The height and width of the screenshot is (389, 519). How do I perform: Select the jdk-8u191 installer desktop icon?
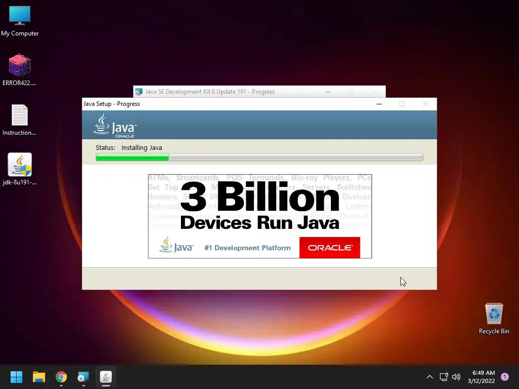pyautogui.click(x=20, y=169)
